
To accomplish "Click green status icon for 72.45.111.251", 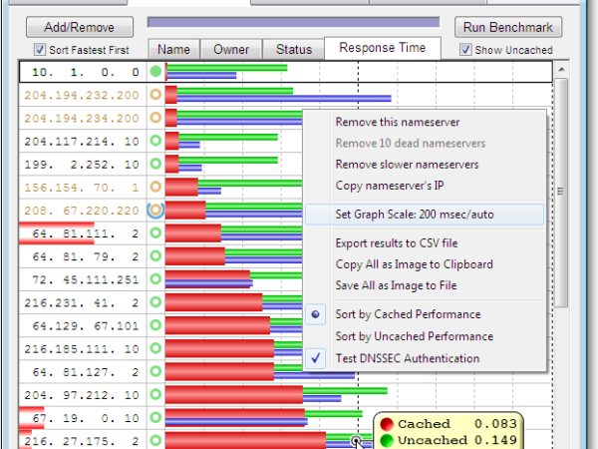I will pos(155,278).
